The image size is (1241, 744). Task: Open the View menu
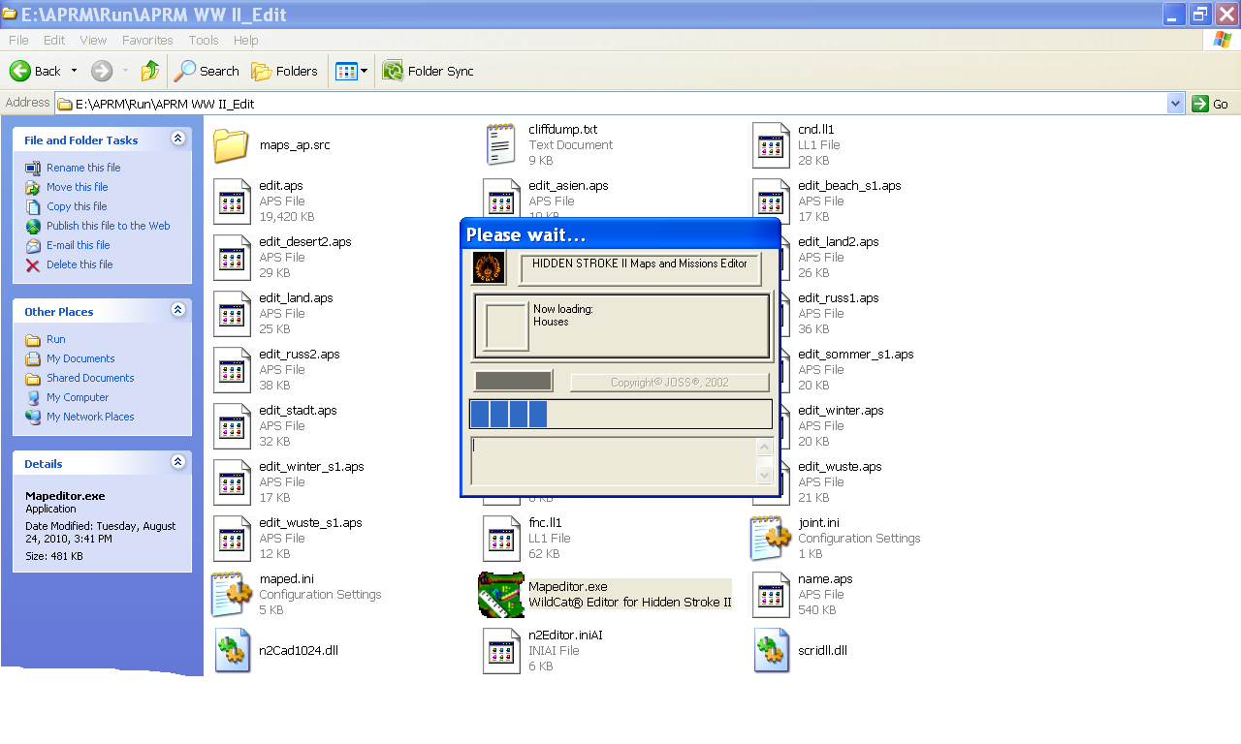(x=93, y=40)
